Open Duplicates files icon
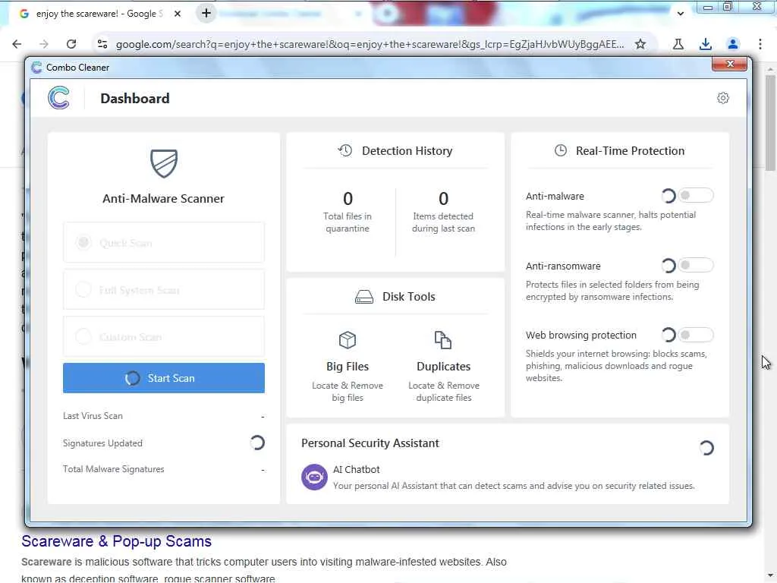 coord(443,340)
